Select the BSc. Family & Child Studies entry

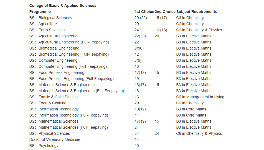point(53,97)
